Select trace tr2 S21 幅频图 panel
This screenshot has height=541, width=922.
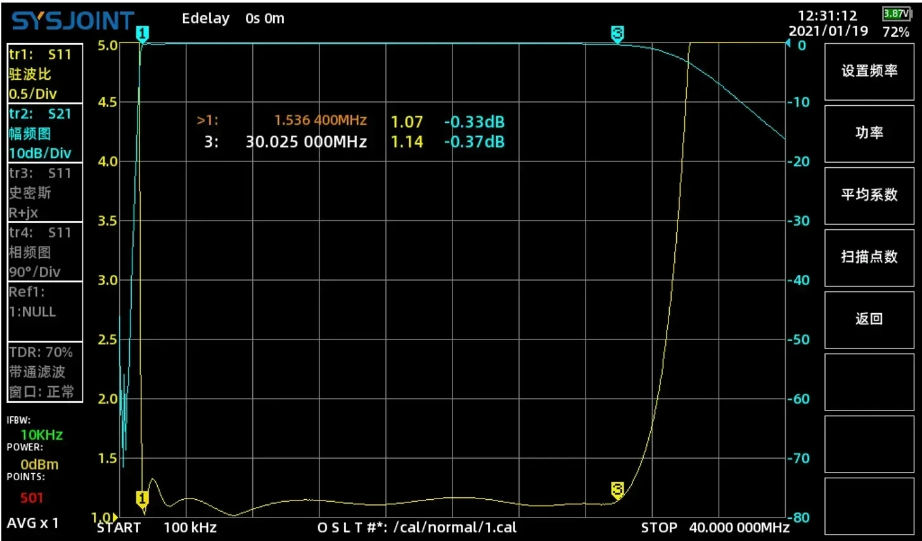point(45,133)
